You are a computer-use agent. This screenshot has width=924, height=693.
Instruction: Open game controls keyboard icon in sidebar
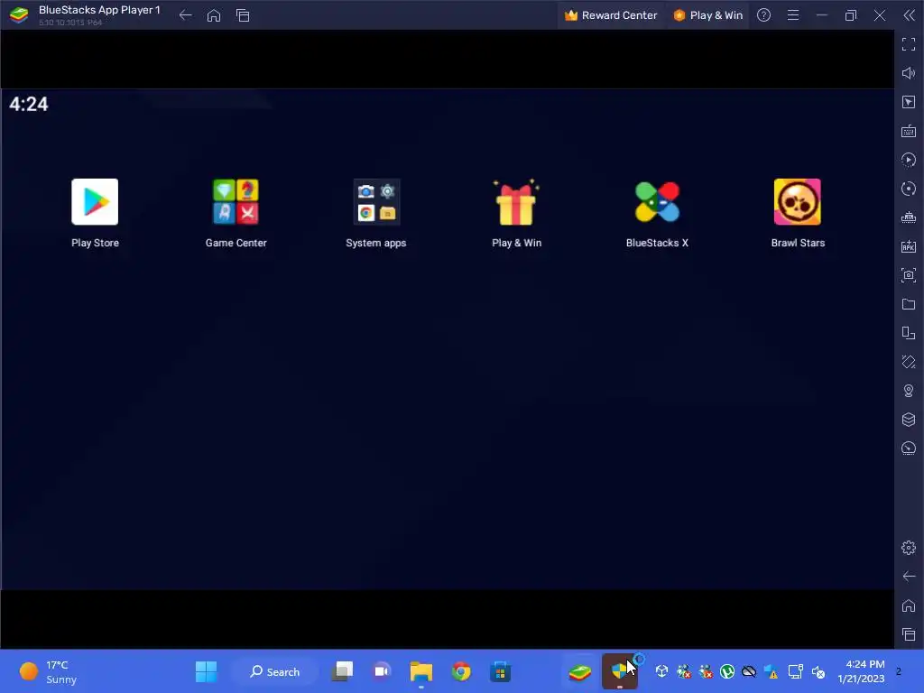(909, 131)
